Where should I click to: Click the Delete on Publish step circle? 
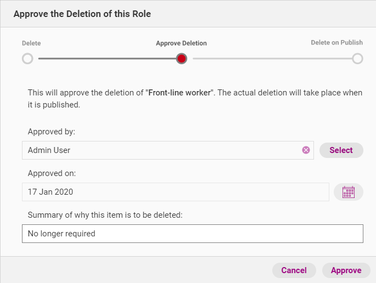[357, 59]
